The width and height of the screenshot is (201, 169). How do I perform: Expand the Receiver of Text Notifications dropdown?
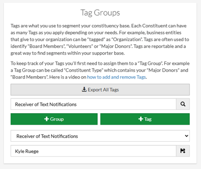[x=100, y=136]
